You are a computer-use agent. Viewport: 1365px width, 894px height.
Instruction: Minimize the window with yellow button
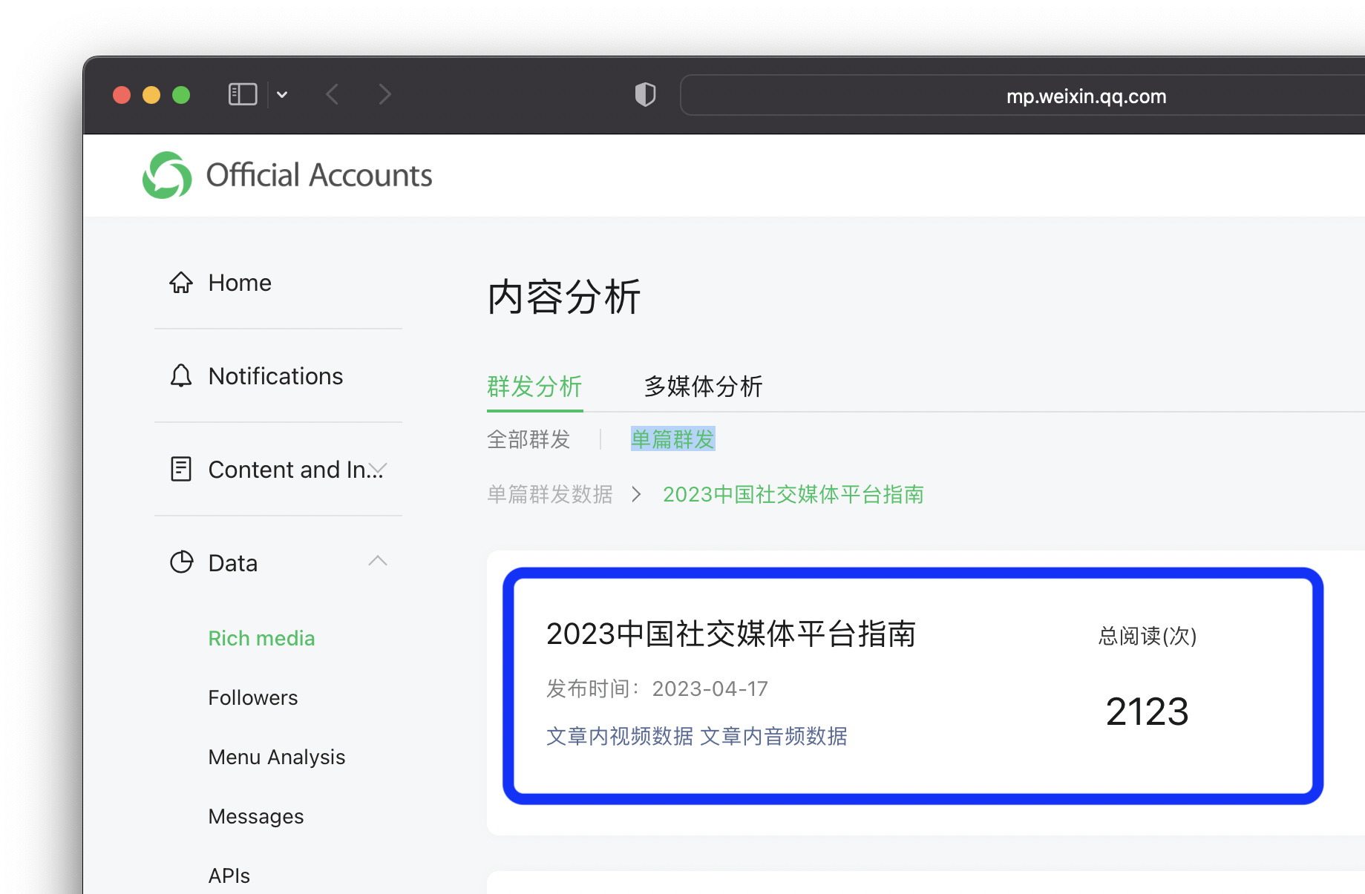pyautogui.click(x=151, y=95)
